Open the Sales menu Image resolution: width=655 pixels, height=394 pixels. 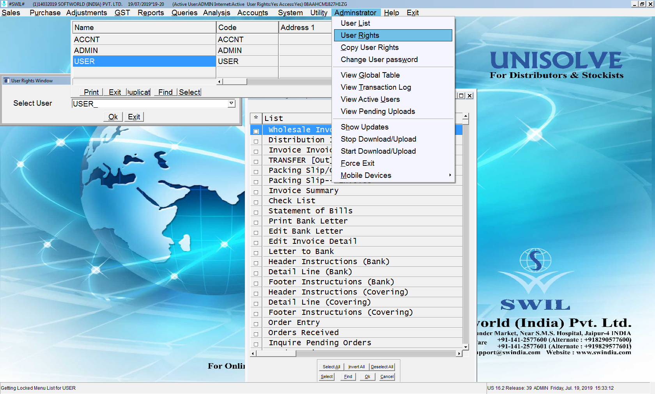coord(11,12)
